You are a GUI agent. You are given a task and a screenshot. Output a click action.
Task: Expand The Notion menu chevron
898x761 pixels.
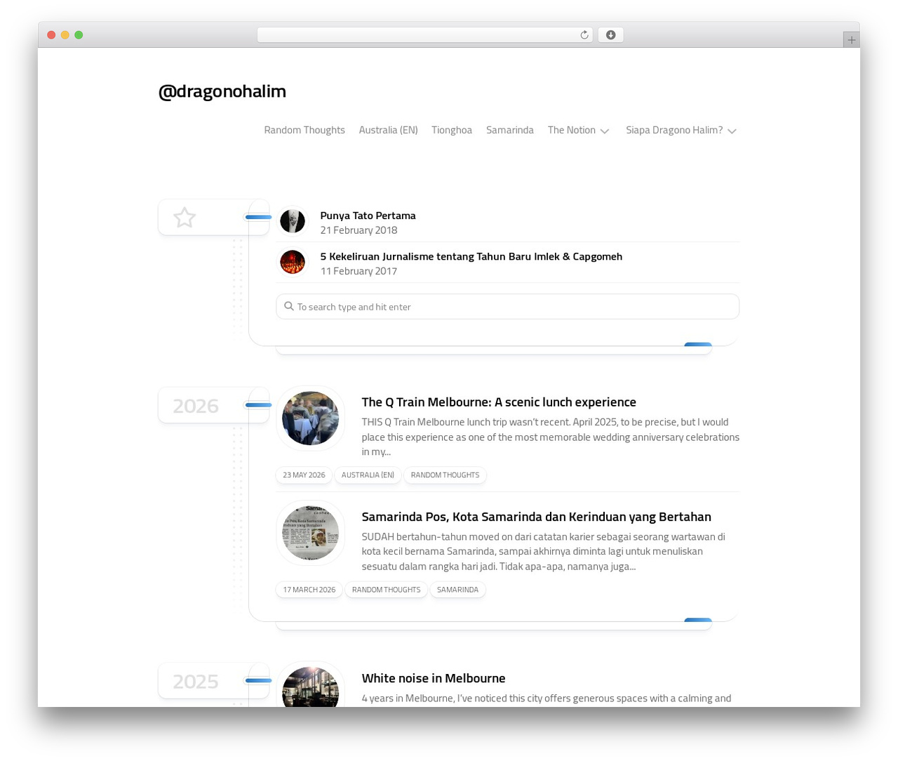(x=605, y=131)
